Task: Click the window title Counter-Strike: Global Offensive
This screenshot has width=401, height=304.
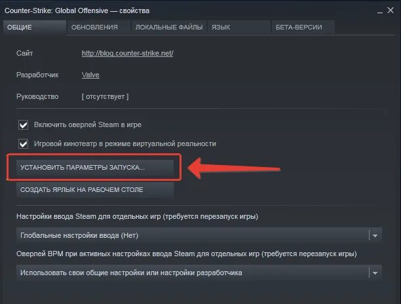Action: [77, 10]
